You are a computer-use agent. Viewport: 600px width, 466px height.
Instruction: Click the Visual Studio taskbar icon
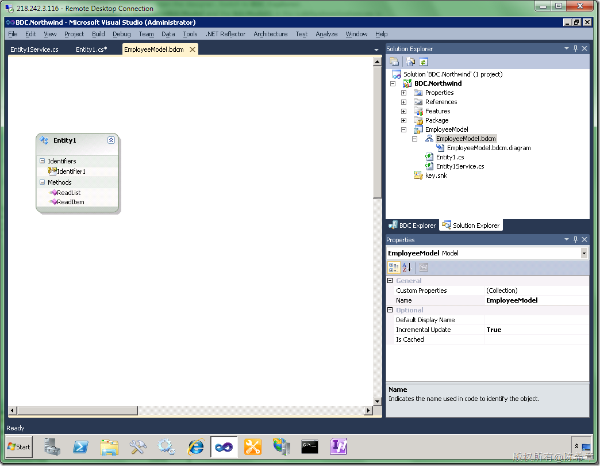224,446
